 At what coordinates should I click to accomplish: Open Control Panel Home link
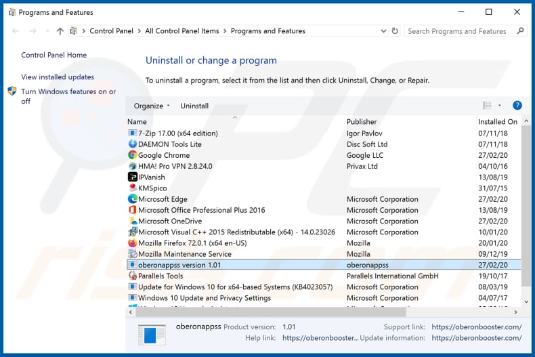(54, 55)
